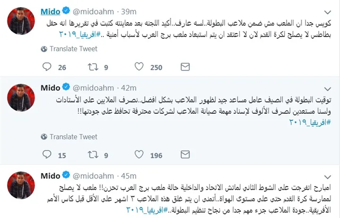Image resolution: width=340 pixels, height=218 pixels.
Task: Open Mido display name on 42m tweet
Action: coord(51,87)
